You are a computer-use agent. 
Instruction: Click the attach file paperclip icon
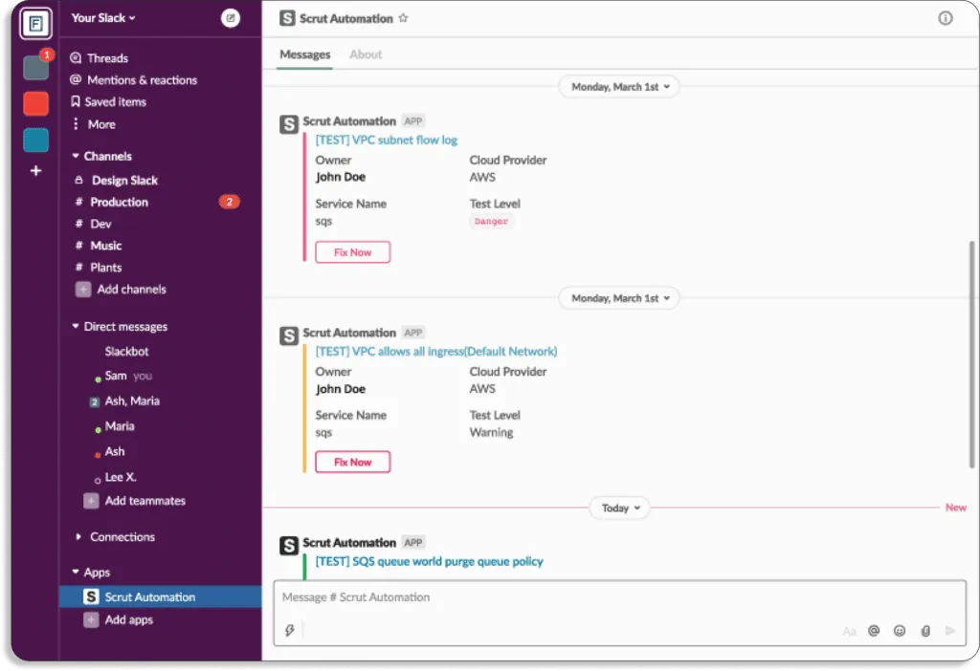pos(925,631)
